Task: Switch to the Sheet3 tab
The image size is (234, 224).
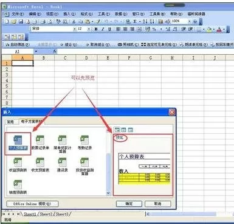Action: click(x=63, y=214)
